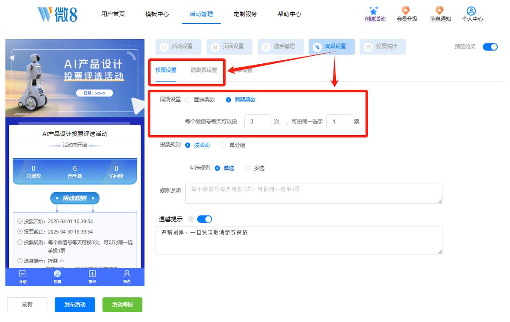510x322 pixels.
Task: Go to 用户首页 in top navigation
Action: click(113, 14)
